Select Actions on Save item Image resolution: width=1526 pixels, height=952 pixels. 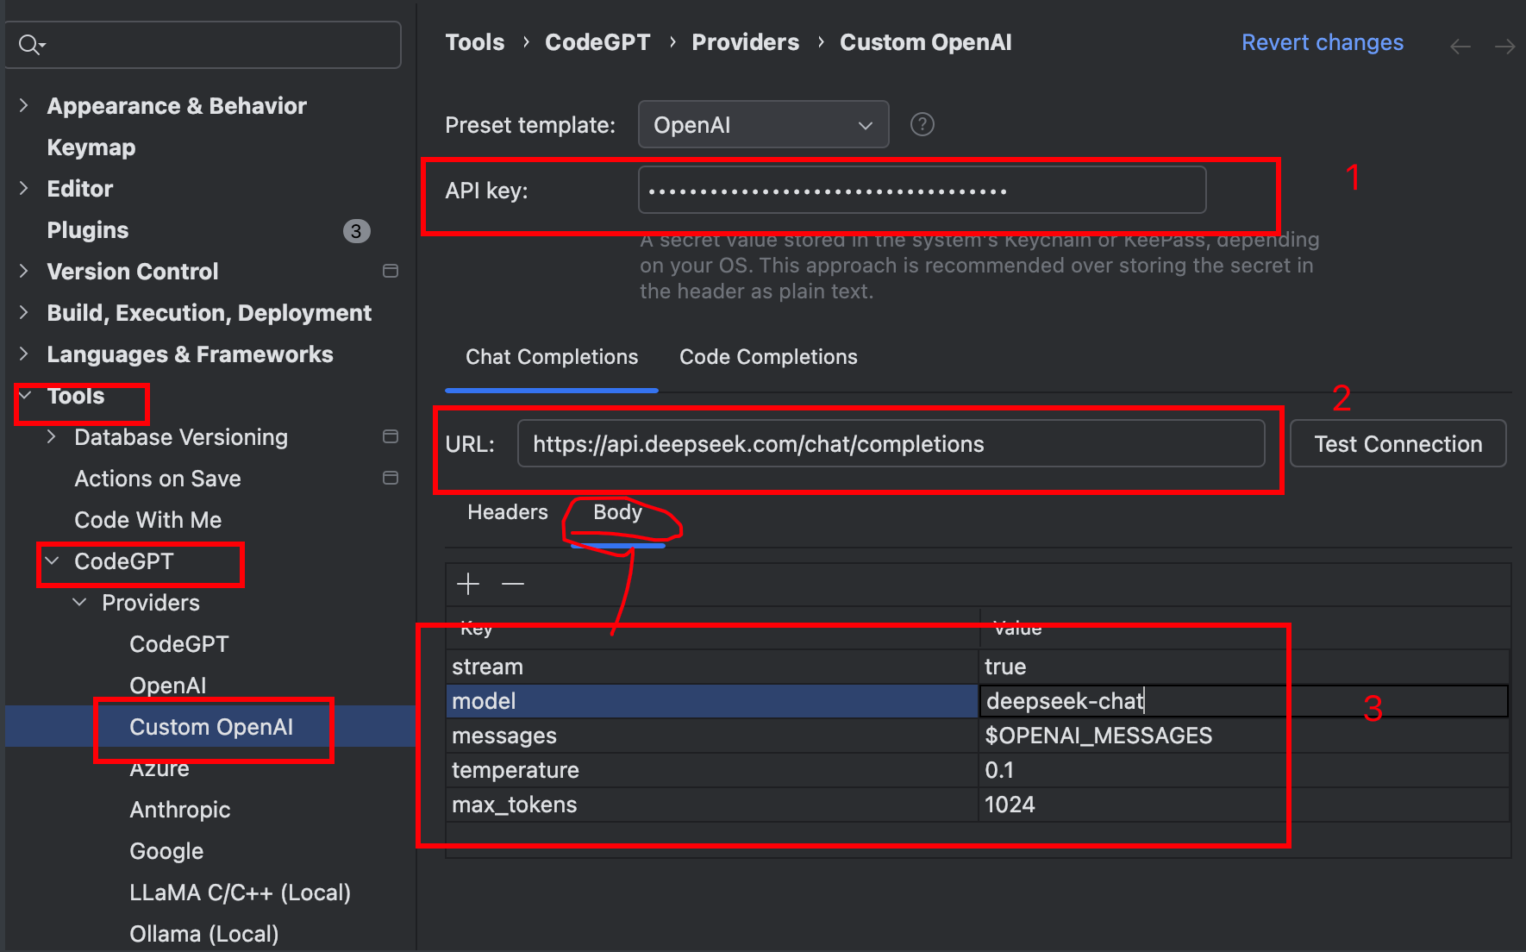pos(158,479)
